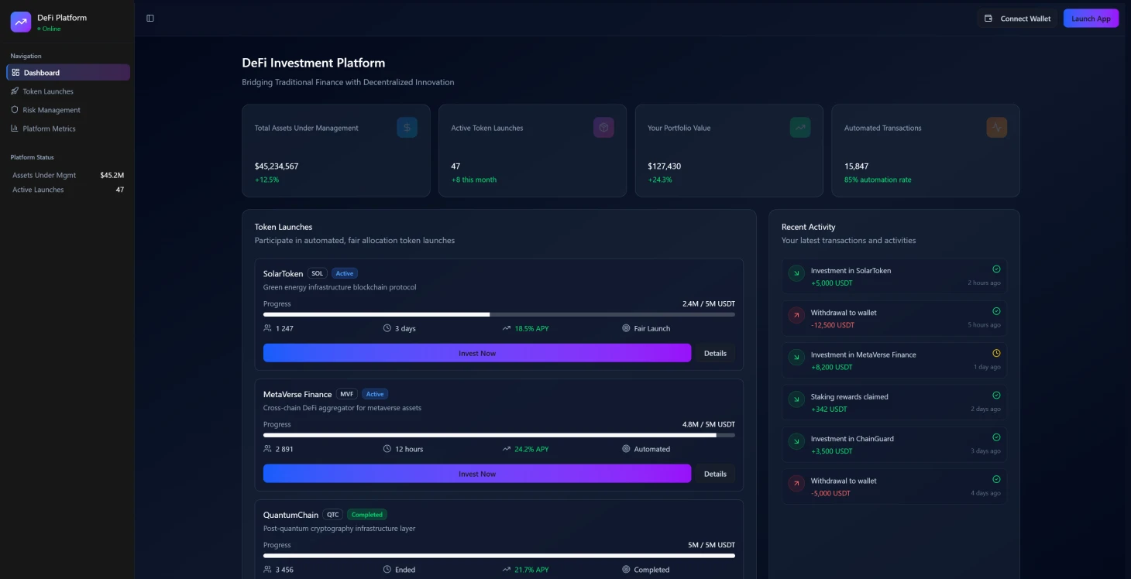Click the participants icon on SolarToken launch

click(x=266, y=328)
